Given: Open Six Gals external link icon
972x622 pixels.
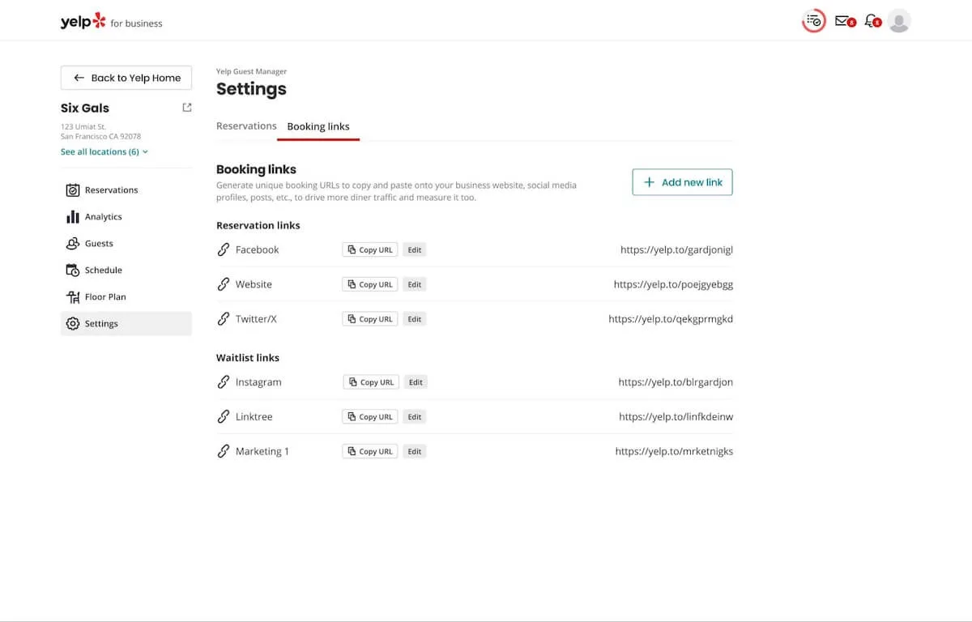Looking at the screenshot, I should [187, 108].
